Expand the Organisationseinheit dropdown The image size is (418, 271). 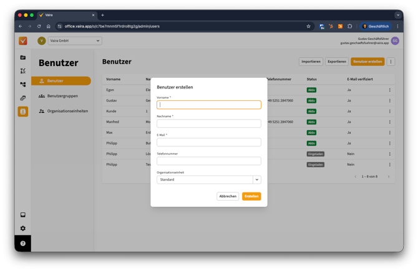[256, 179]
